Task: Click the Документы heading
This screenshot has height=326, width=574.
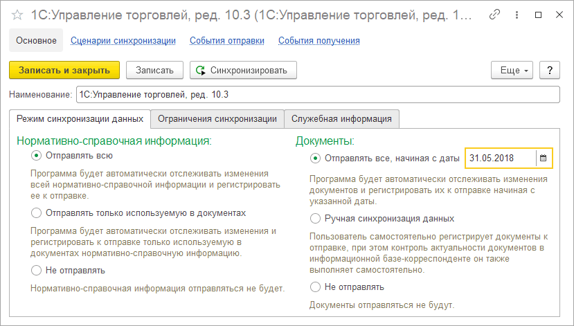Action: (325, 141)
